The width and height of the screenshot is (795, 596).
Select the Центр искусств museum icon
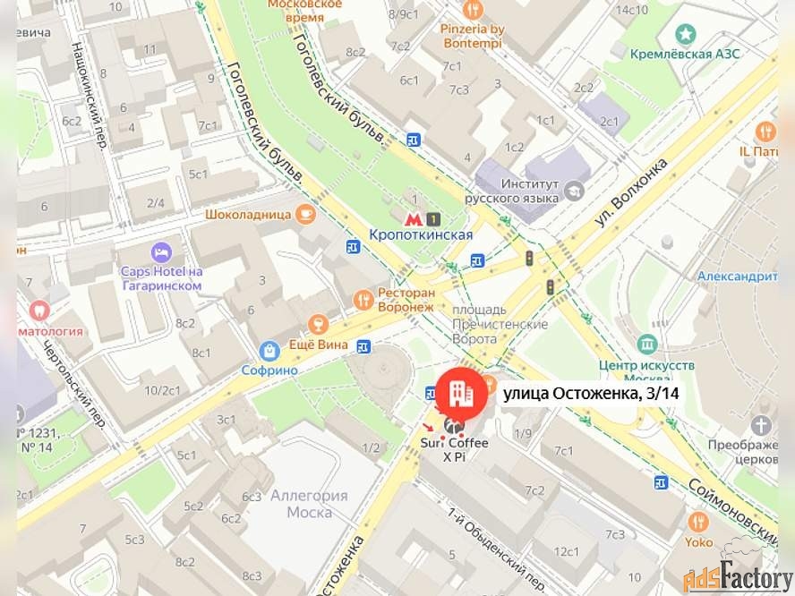647,345
